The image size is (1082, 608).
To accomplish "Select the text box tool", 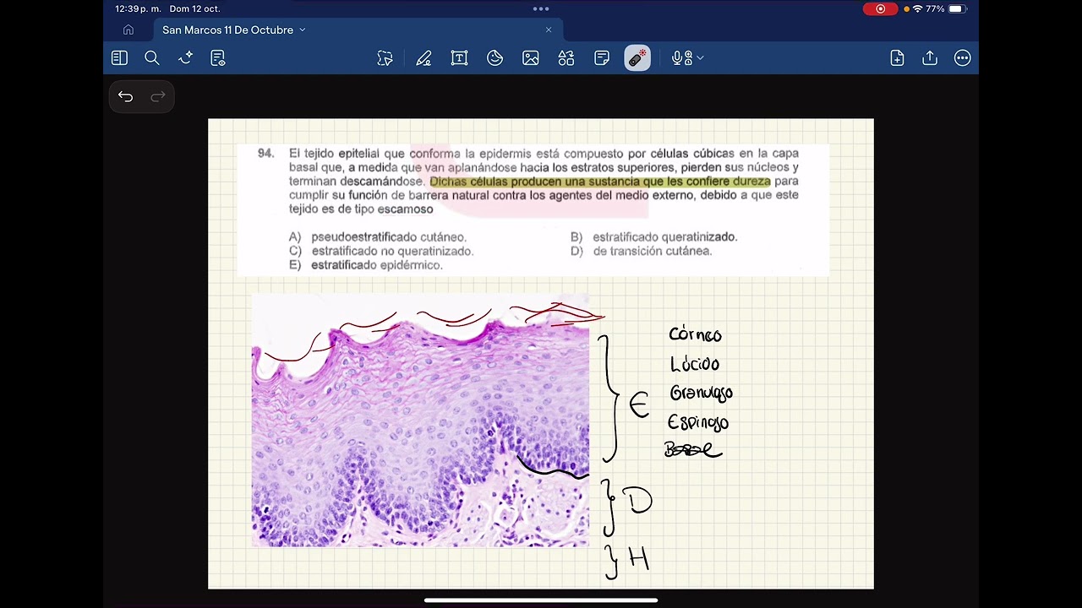I will point(459,58).
